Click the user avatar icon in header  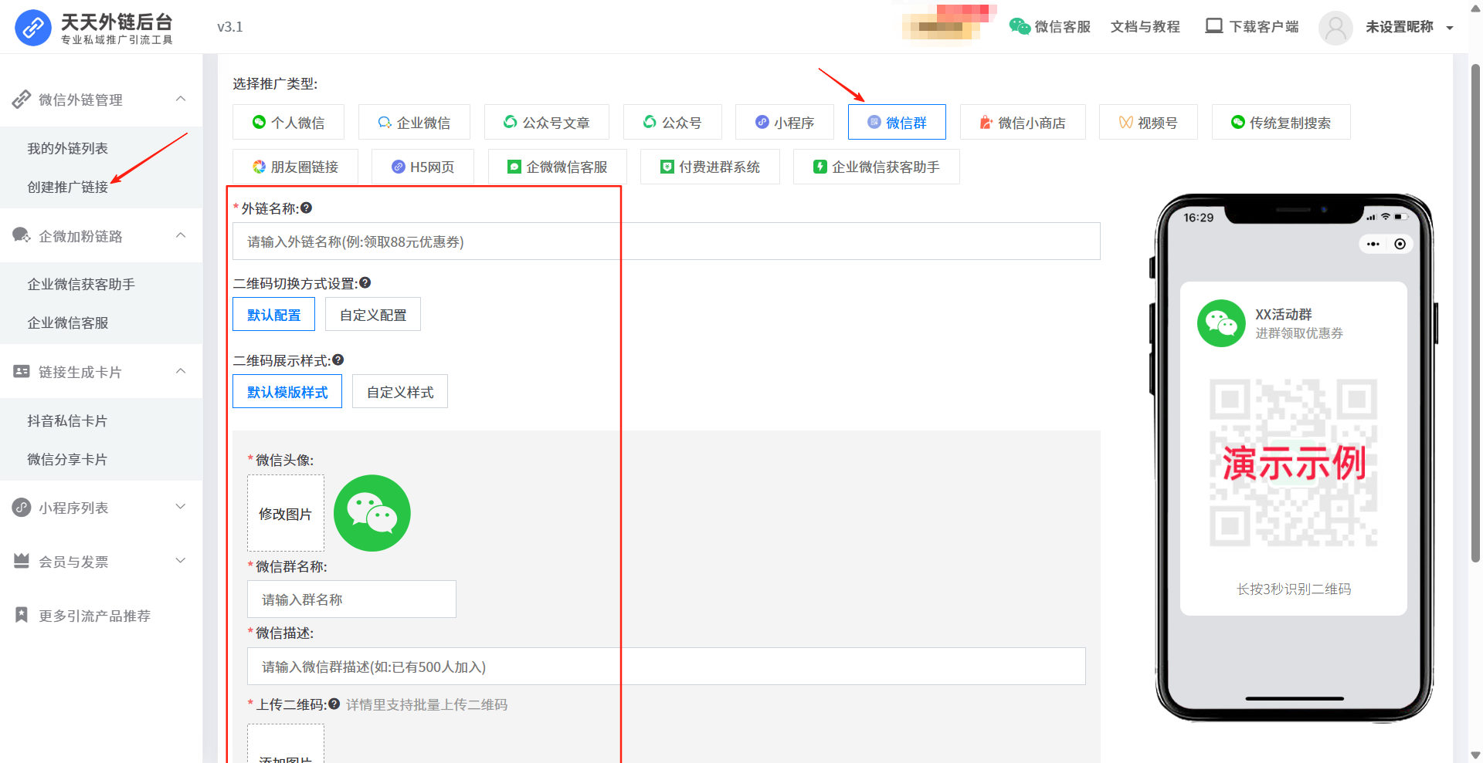tap(1335, 28)
